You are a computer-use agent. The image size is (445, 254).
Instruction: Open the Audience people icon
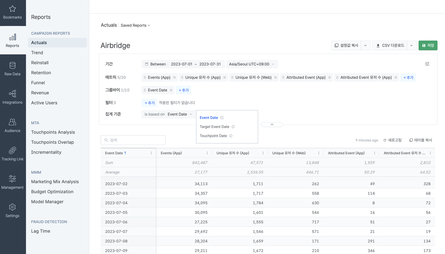12,122
